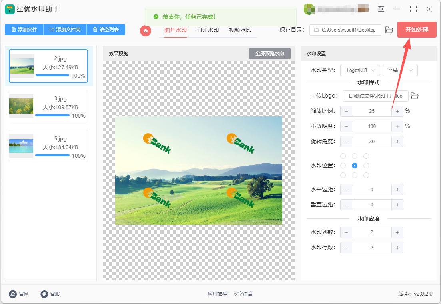
Task: Increase the opacity value
Action: (x=397, y=126)
